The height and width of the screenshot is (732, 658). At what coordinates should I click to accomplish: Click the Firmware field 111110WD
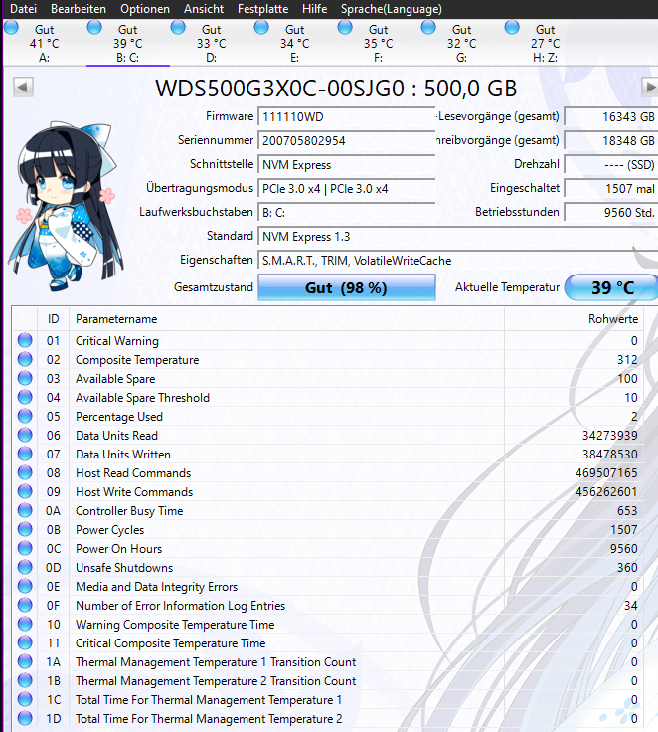pos(346,116)
